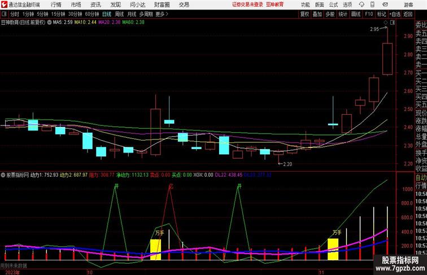Screen dimensions: 427x275
Task: Open the 市场 menu
Action: click(76, 5)
